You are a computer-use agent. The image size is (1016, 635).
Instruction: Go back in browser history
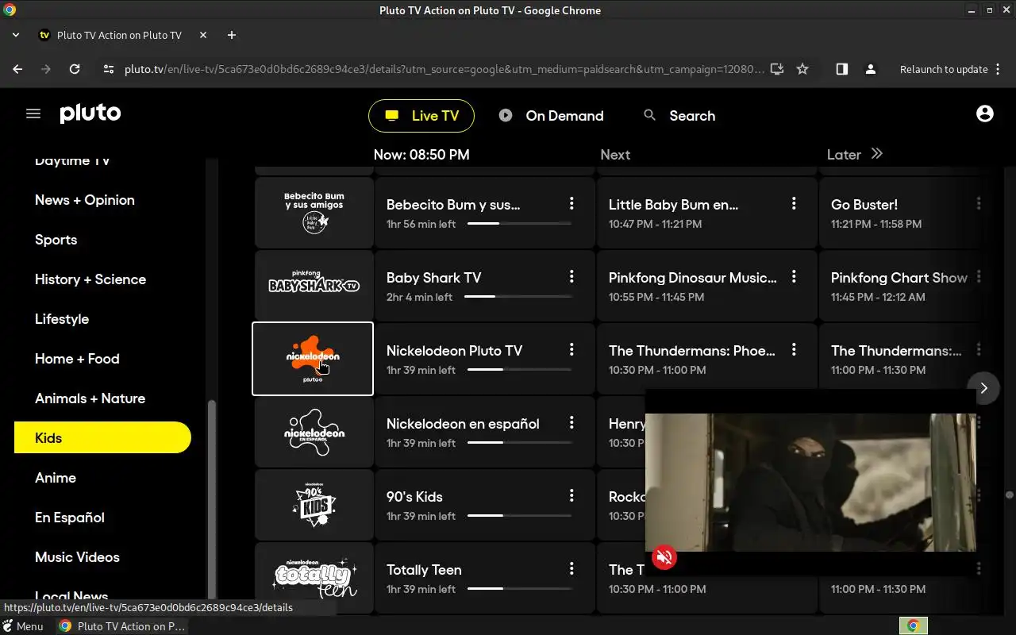17,69
